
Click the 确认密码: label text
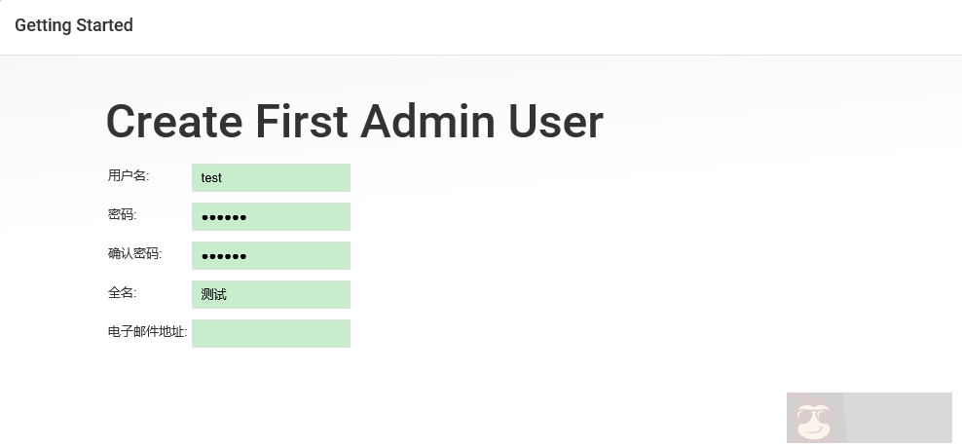pyautogui.click(x=134, y=253)
